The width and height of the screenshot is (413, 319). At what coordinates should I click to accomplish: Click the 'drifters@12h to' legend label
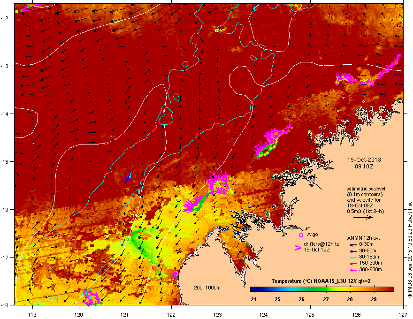(x=321, y=244)
